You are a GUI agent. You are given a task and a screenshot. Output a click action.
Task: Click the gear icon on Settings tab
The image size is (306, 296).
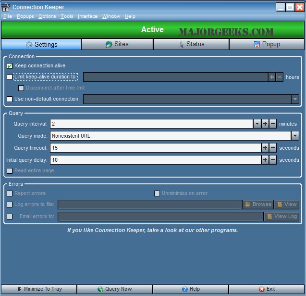click(x=29, y=45)
